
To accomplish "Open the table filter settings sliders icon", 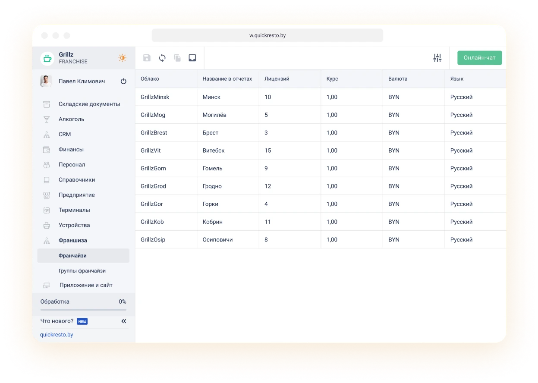I will pyautogui.click(x=437, y=58).
